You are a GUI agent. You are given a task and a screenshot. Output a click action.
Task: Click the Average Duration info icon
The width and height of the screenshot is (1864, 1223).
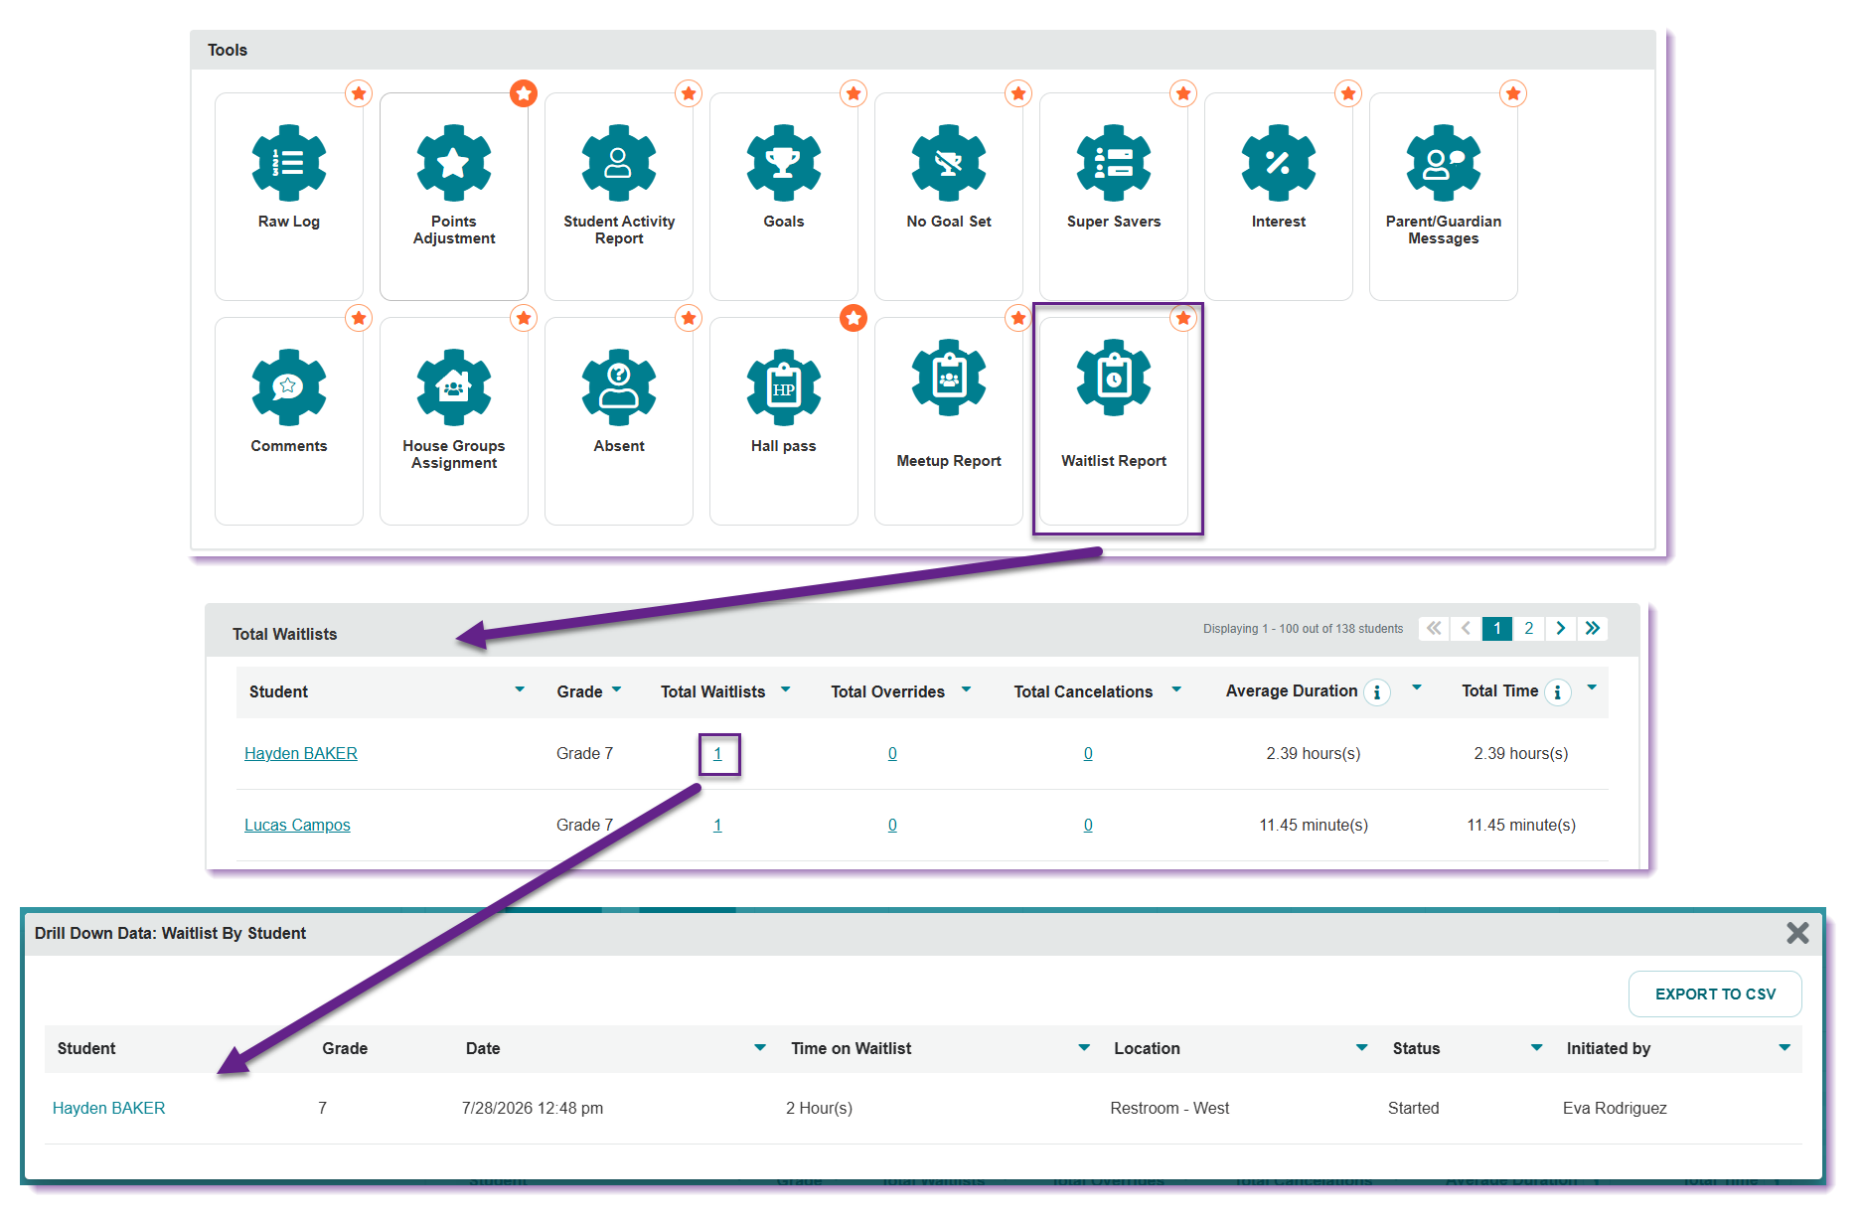click(x=1376, y=692)
